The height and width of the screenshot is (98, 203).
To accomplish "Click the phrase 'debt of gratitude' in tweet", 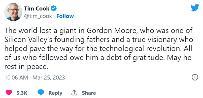I will click(132, 58).
